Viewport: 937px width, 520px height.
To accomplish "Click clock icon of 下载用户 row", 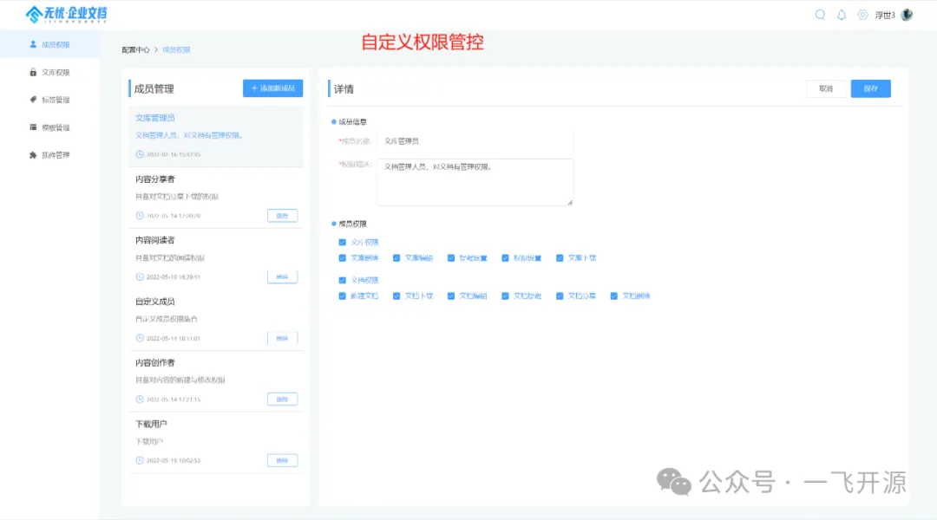I will (x=140, y=460).
